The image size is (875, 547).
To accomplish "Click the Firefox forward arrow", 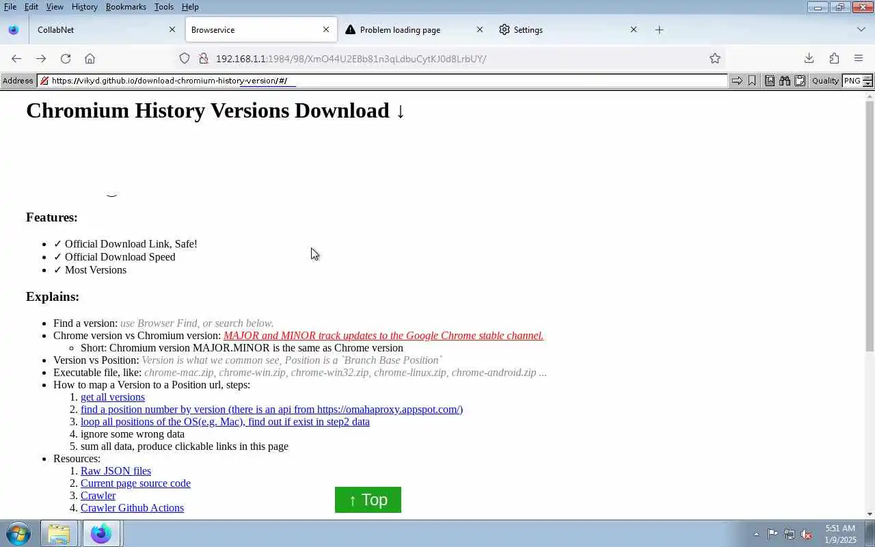I will 41,59.
